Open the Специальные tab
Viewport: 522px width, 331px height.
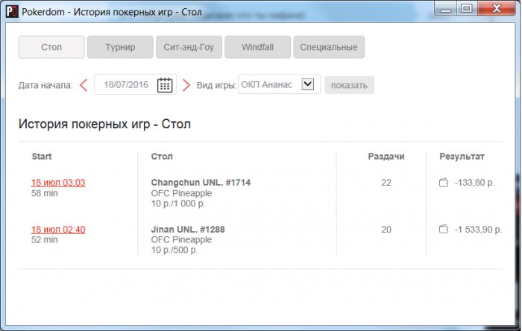tap(329, 47)
